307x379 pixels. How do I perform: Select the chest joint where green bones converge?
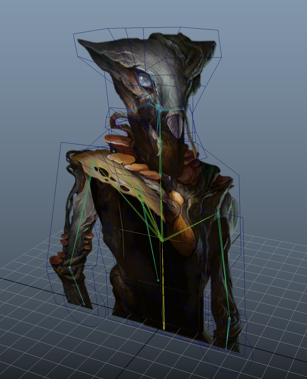pos(162,241)
